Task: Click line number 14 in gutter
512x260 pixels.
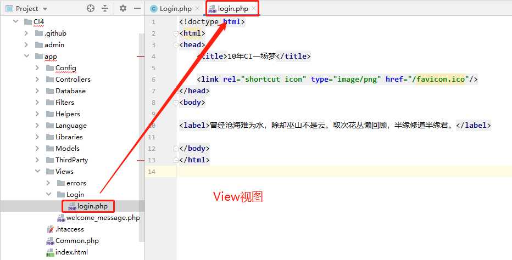Action: [x=152, y=172]
